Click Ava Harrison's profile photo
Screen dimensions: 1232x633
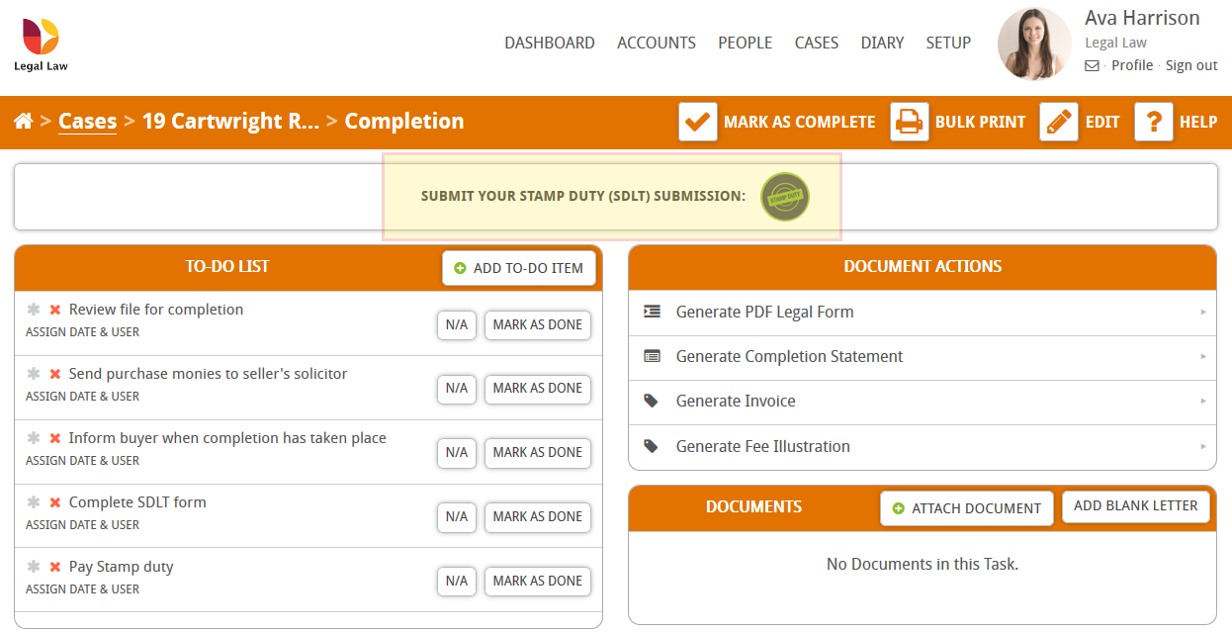pyautogui.click(x=1033, y=44)
